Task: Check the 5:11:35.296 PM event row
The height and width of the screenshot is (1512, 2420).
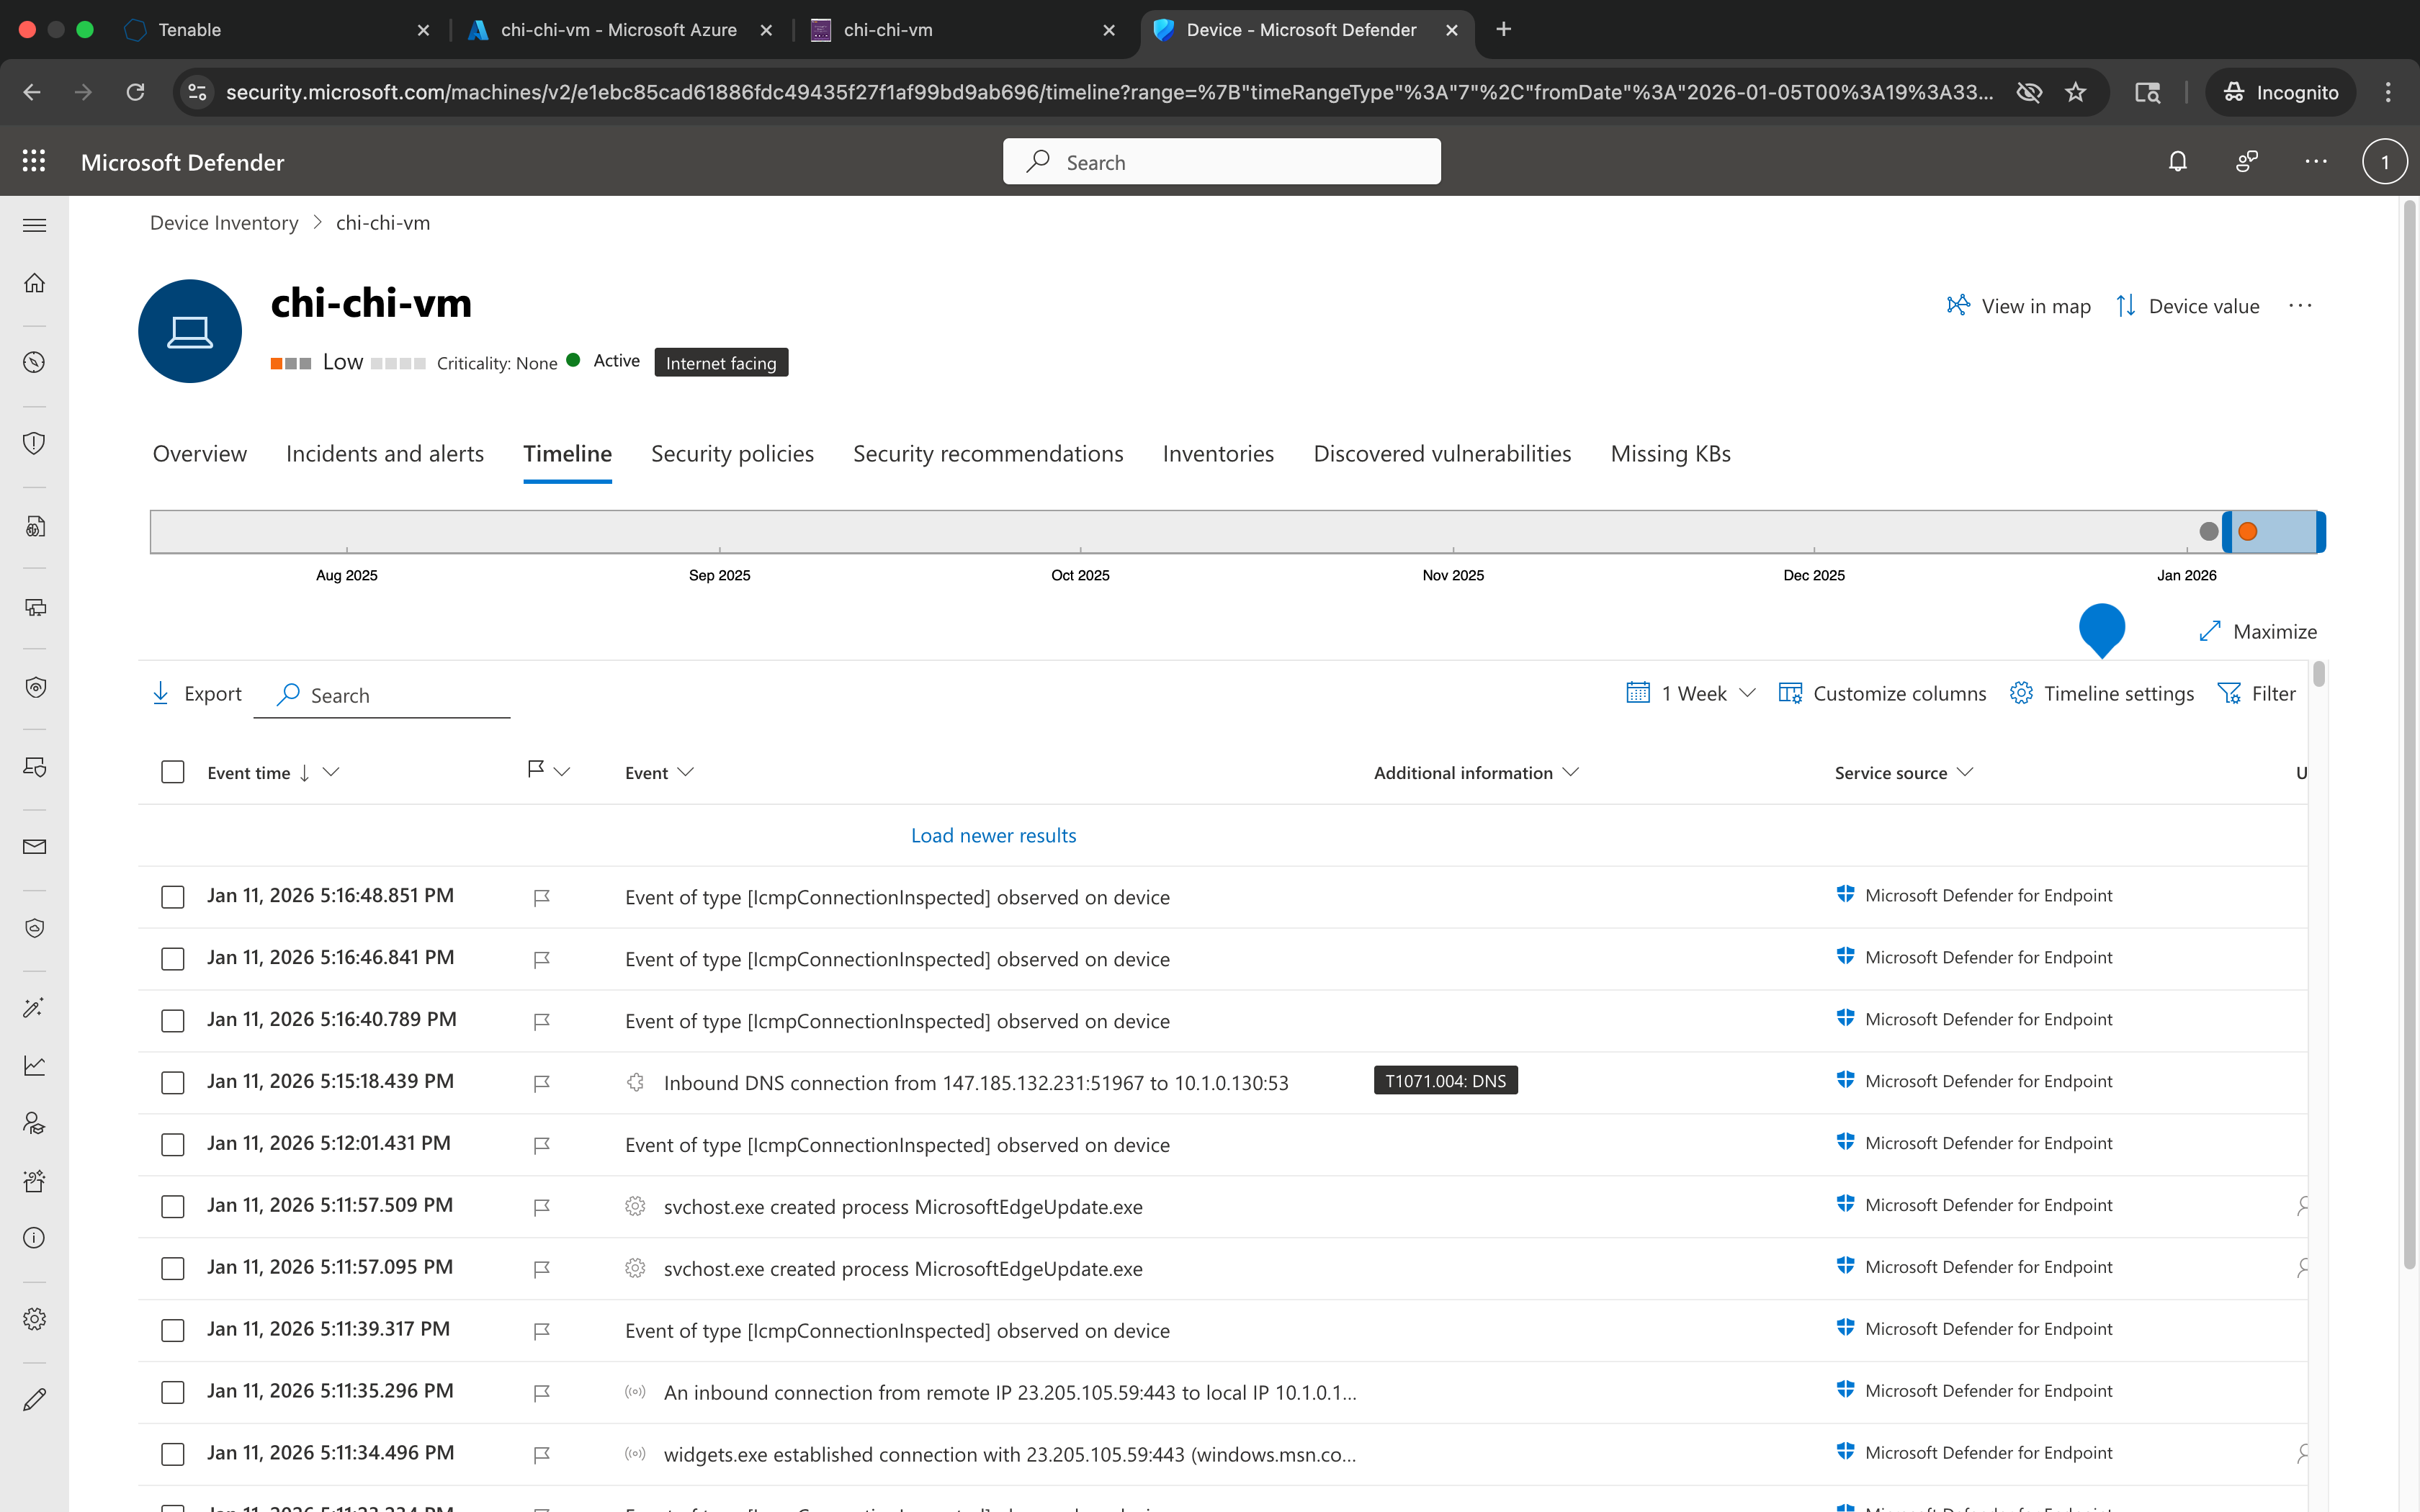Action: (x=173, y=1393)
